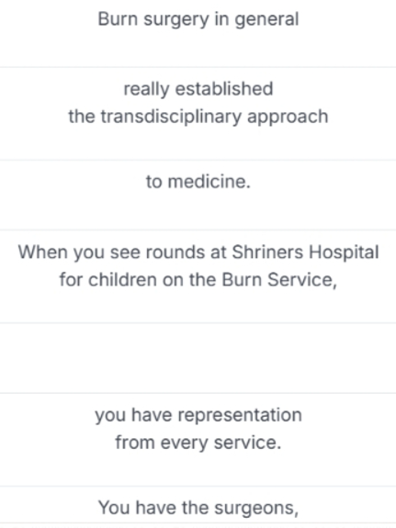396x528 pixels.
Task: Click the line mentioning Shriners Hospital rounds
Action: click(x=198, y=253)
